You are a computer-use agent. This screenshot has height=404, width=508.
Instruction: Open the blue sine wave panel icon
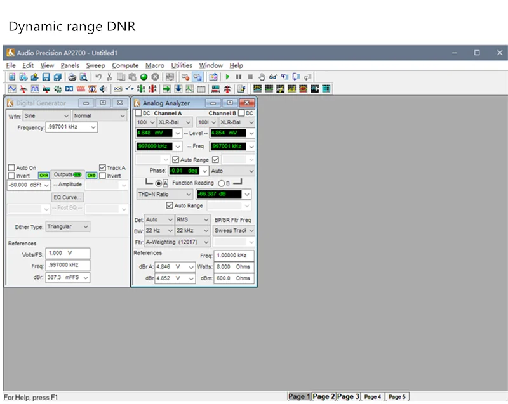tap(12, 89)
